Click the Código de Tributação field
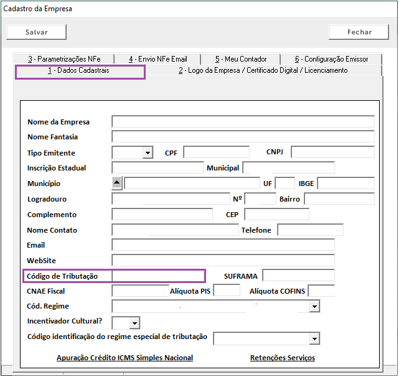399x377 pixels. (157, 276)
